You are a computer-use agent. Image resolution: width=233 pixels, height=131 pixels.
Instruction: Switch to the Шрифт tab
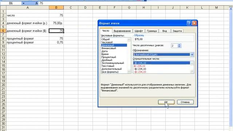tap(139, 31)
